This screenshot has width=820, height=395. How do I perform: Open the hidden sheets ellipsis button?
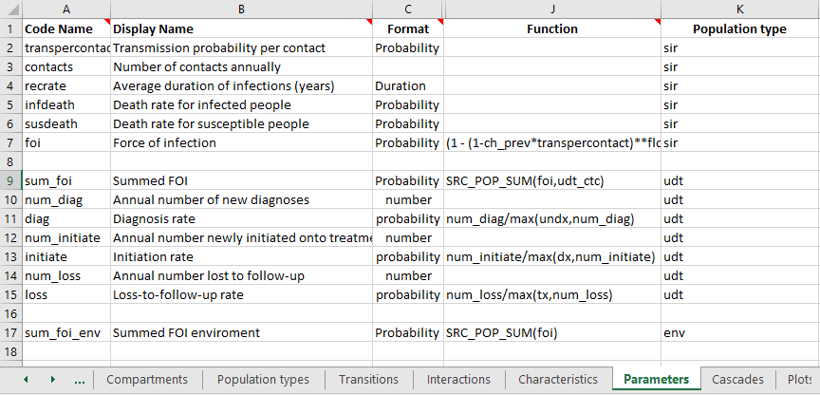pyautogui.click(x=80, y=381)
